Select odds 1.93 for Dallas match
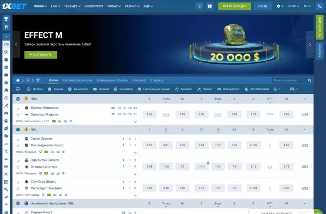 [149, 114]
